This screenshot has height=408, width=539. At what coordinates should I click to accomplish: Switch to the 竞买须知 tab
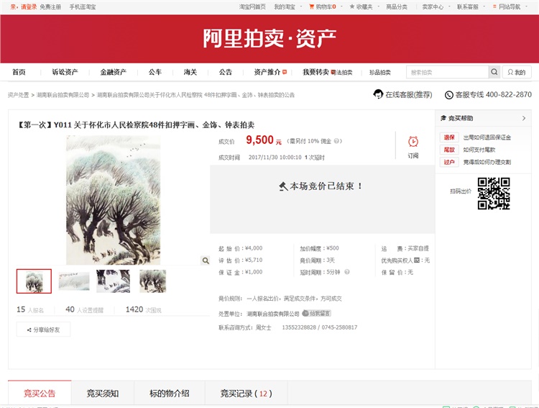(x=103, y=393)
